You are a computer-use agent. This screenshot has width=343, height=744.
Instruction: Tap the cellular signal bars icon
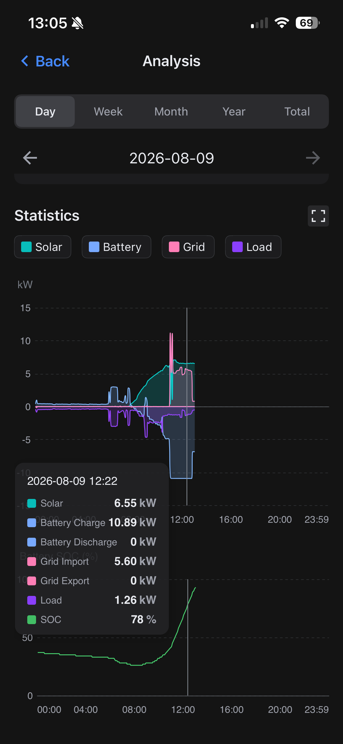259,23
